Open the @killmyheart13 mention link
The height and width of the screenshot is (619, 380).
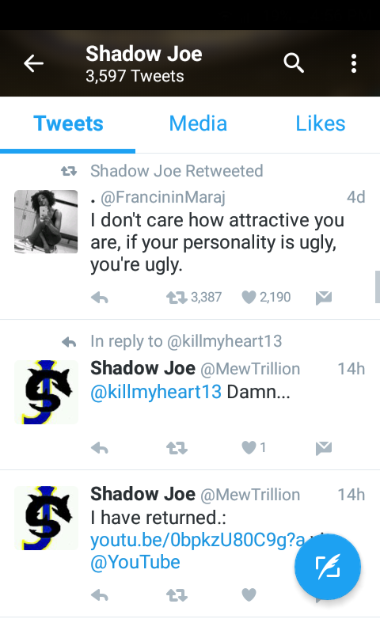click(156, 392)
